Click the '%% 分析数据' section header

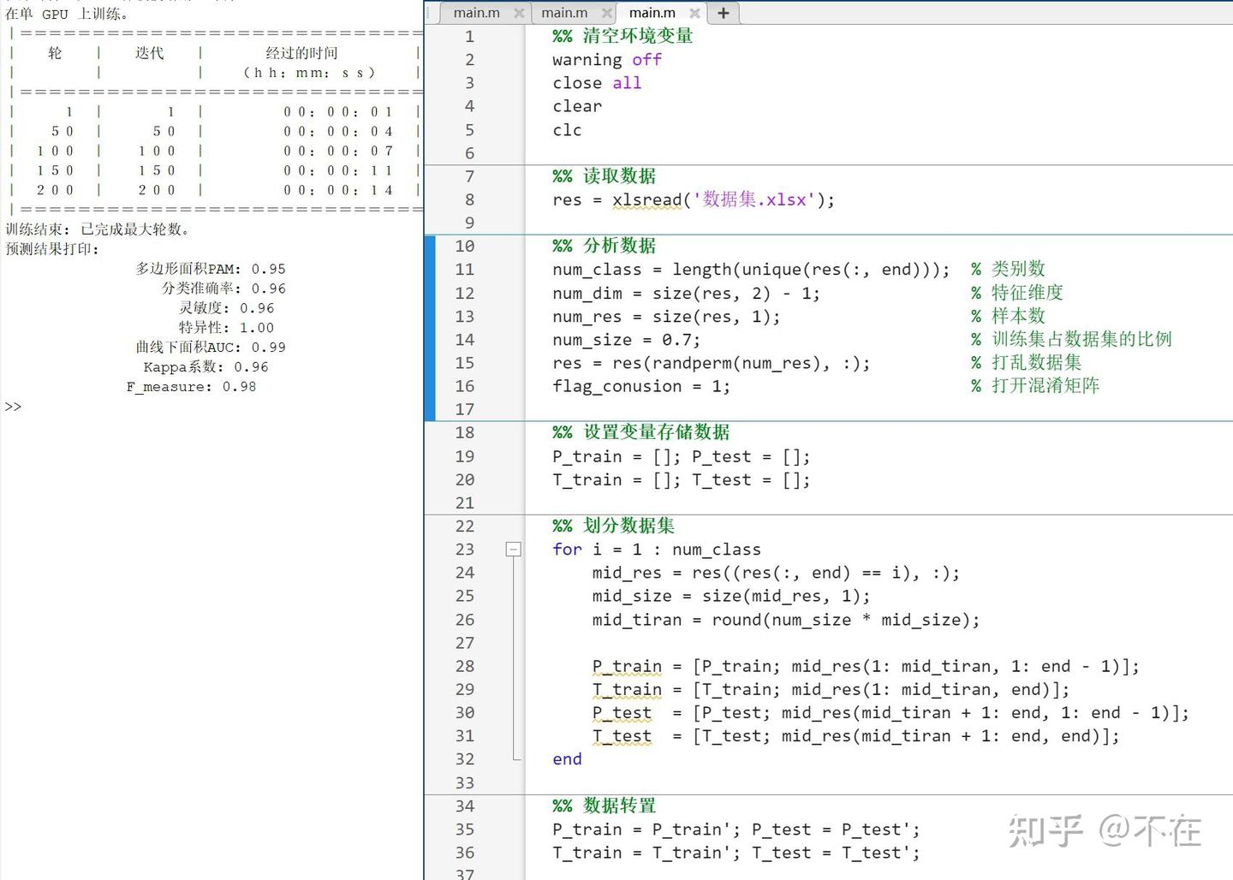pyautogui.click(x=604, y=246)
